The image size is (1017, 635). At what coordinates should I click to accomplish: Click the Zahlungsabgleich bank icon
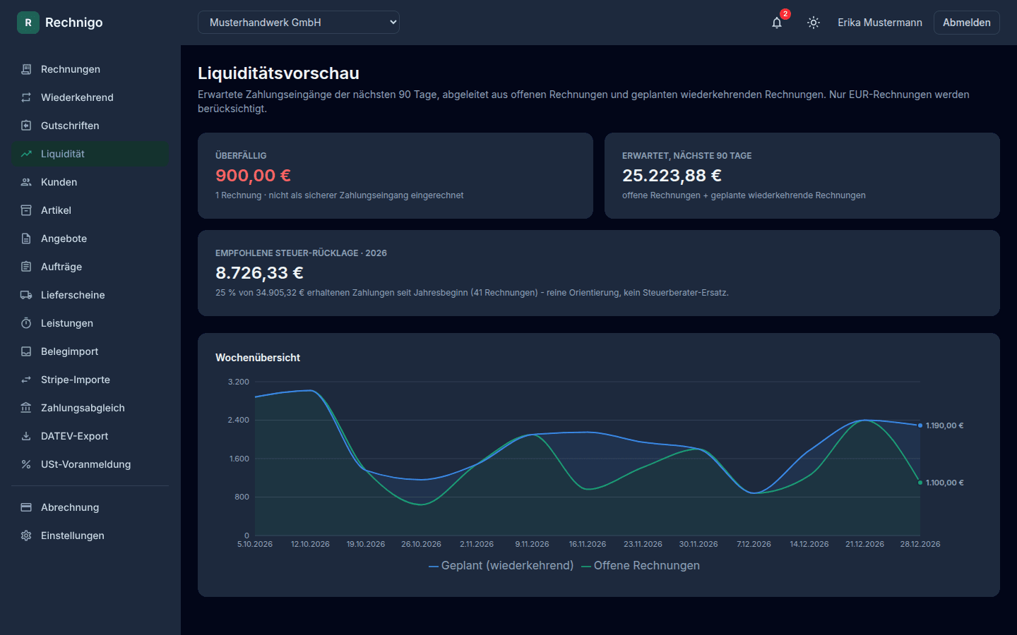(x=26, y=408)
